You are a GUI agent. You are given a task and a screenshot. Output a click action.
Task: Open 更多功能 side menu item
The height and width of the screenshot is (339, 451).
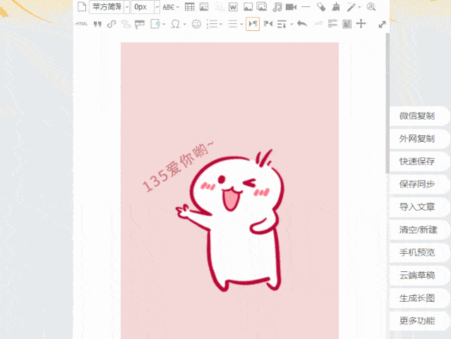pyautogui.click(x=416, y=321)
